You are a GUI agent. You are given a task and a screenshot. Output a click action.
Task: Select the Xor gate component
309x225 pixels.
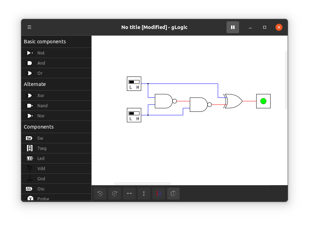pyautogui.click(x=56, y=96)
